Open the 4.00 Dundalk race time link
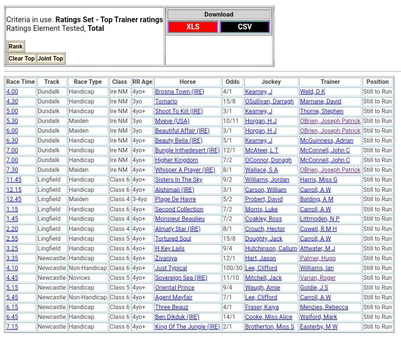 coord(12,92)
